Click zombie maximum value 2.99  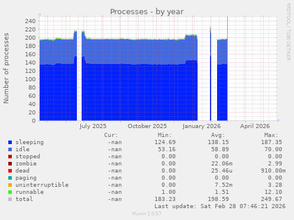tap(275, 164)
